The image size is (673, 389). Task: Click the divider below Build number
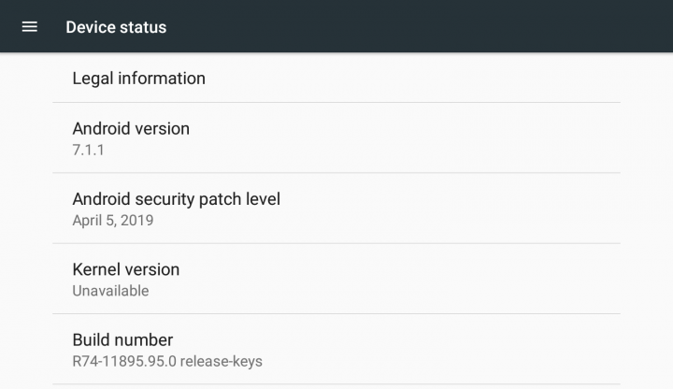tap(336, 384)
